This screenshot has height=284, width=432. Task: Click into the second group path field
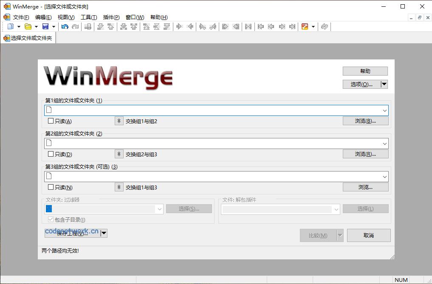pos(212,143)
